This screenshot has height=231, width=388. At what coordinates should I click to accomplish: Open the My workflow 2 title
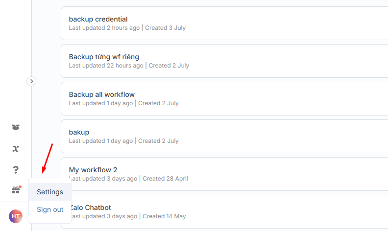click(93, 170)
